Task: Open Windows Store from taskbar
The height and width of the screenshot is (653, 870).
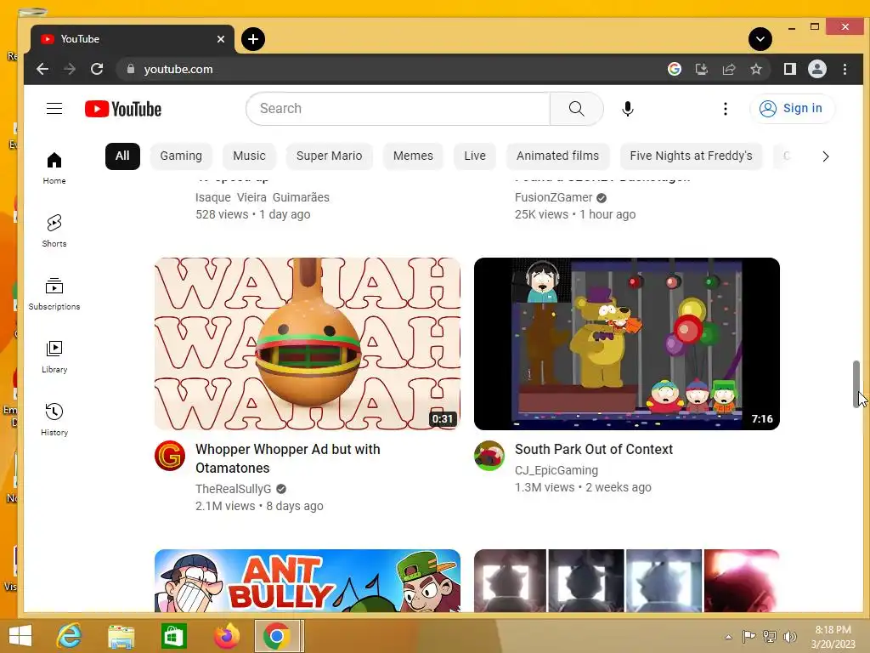Action: point(173,636)
